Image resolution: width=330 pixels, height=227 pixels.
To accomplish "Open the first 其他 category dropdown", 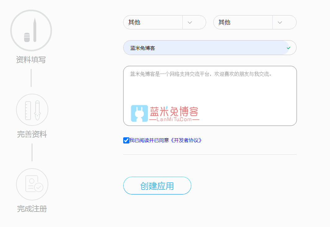I will 165,22.
